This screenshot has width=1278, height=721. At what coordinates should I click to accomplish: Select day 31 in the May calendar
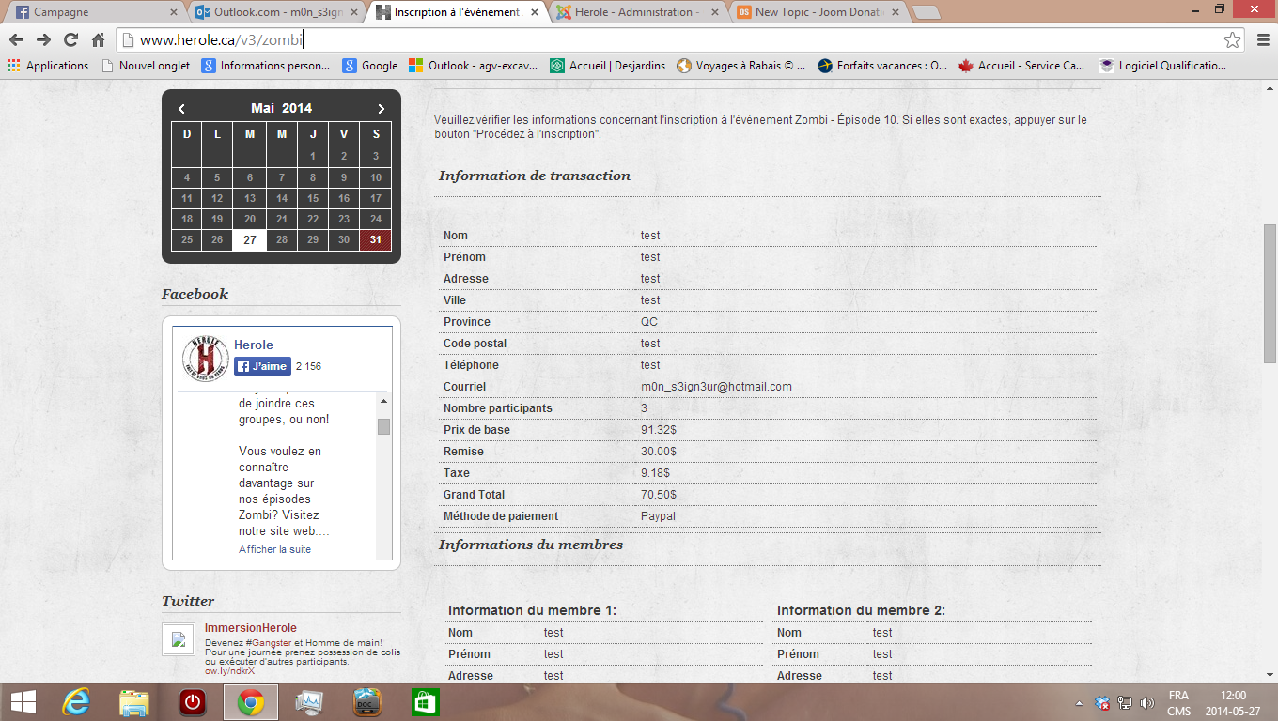click(376, 239)
